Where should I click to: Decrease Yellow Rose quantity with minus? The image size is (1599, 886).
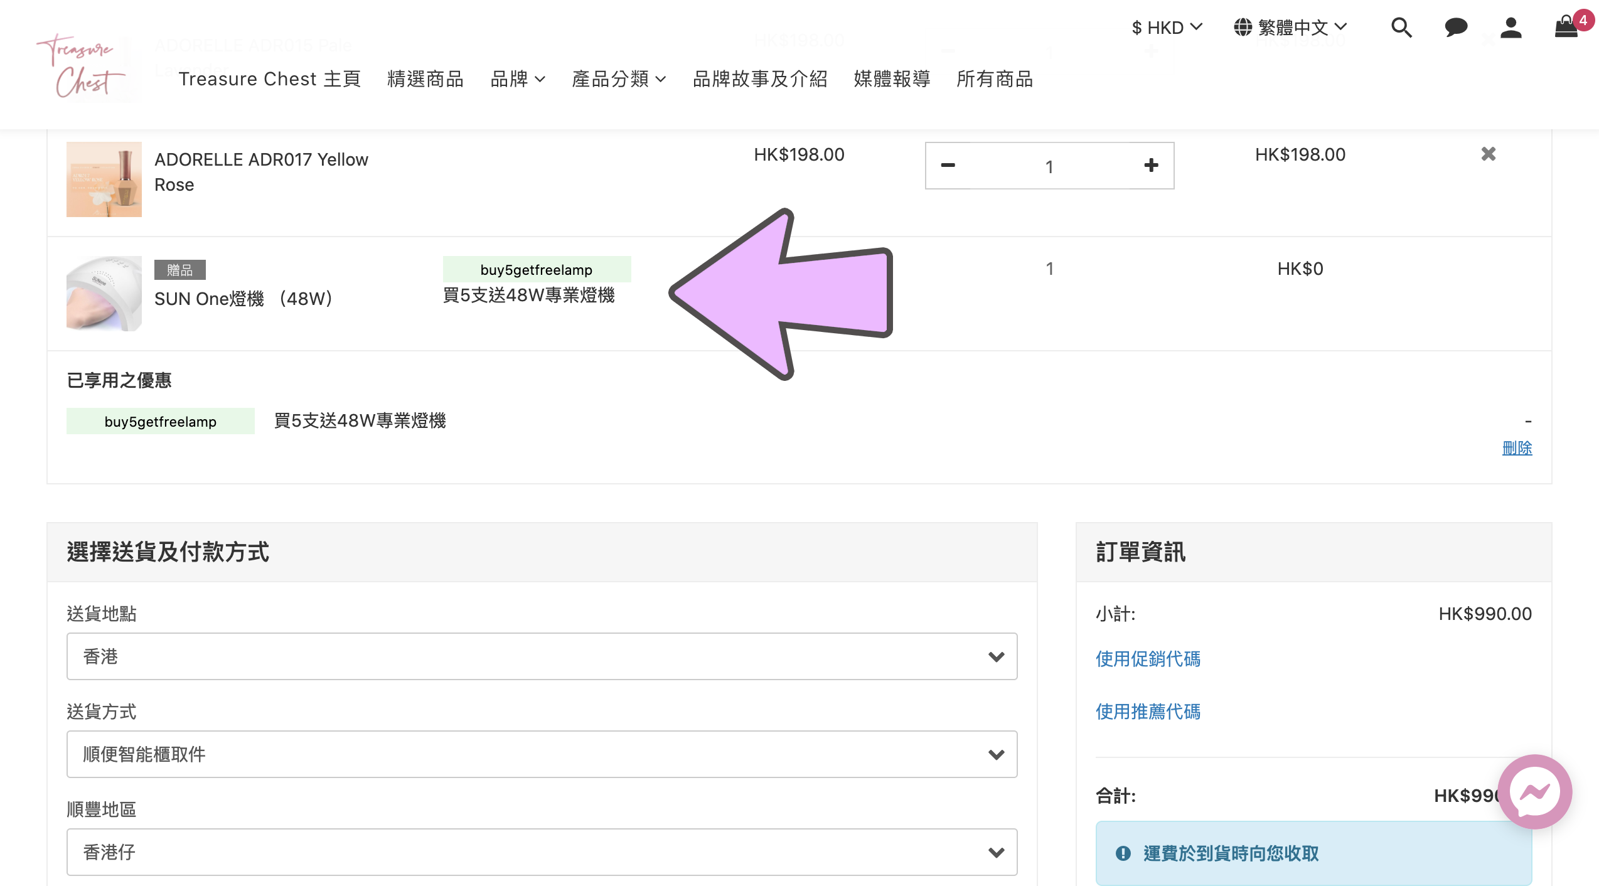coord(948,166)
